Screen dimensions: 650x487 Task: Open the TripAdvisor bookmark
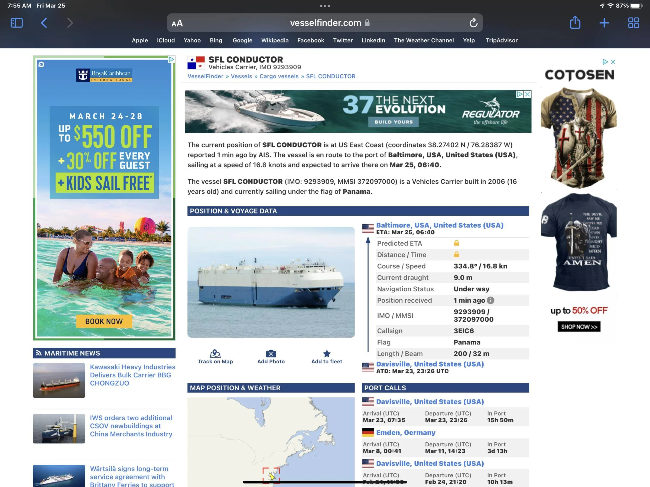pos(502,40)
